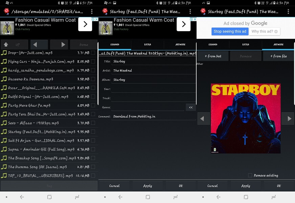The image size is (295, 203).
Task: Close the ad in the file browser screen
Action: (96, 19)
